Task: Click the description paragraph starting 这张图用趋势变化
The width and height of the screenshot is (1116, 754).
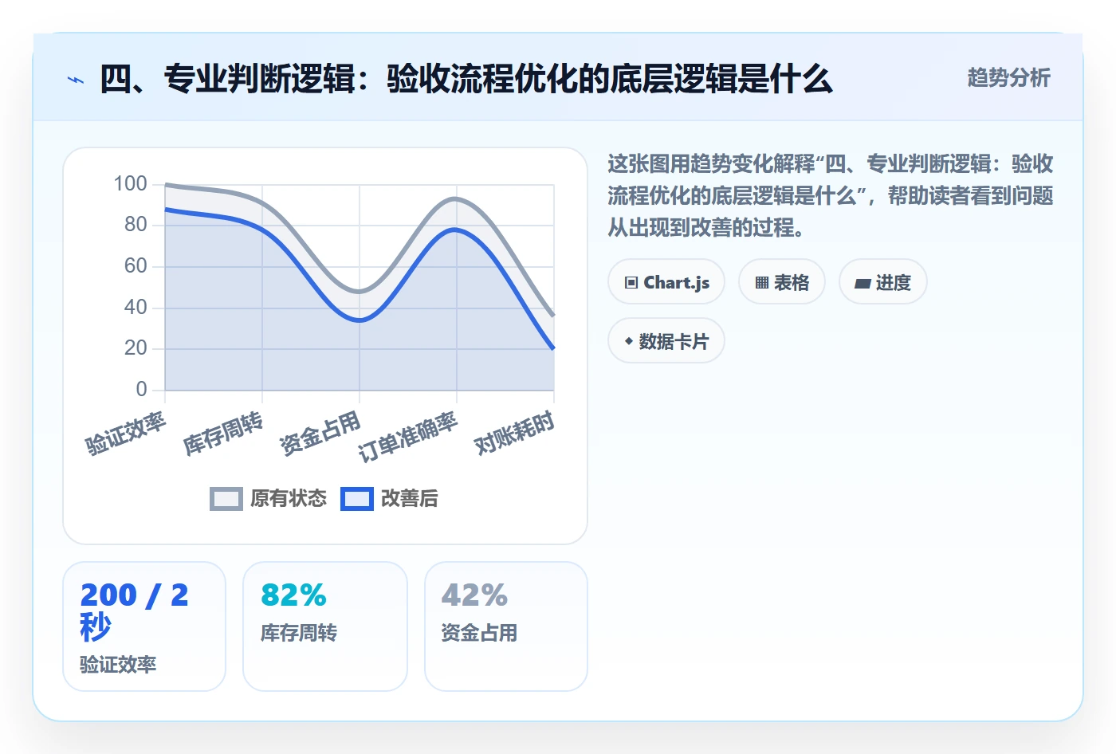Action: 831,196
